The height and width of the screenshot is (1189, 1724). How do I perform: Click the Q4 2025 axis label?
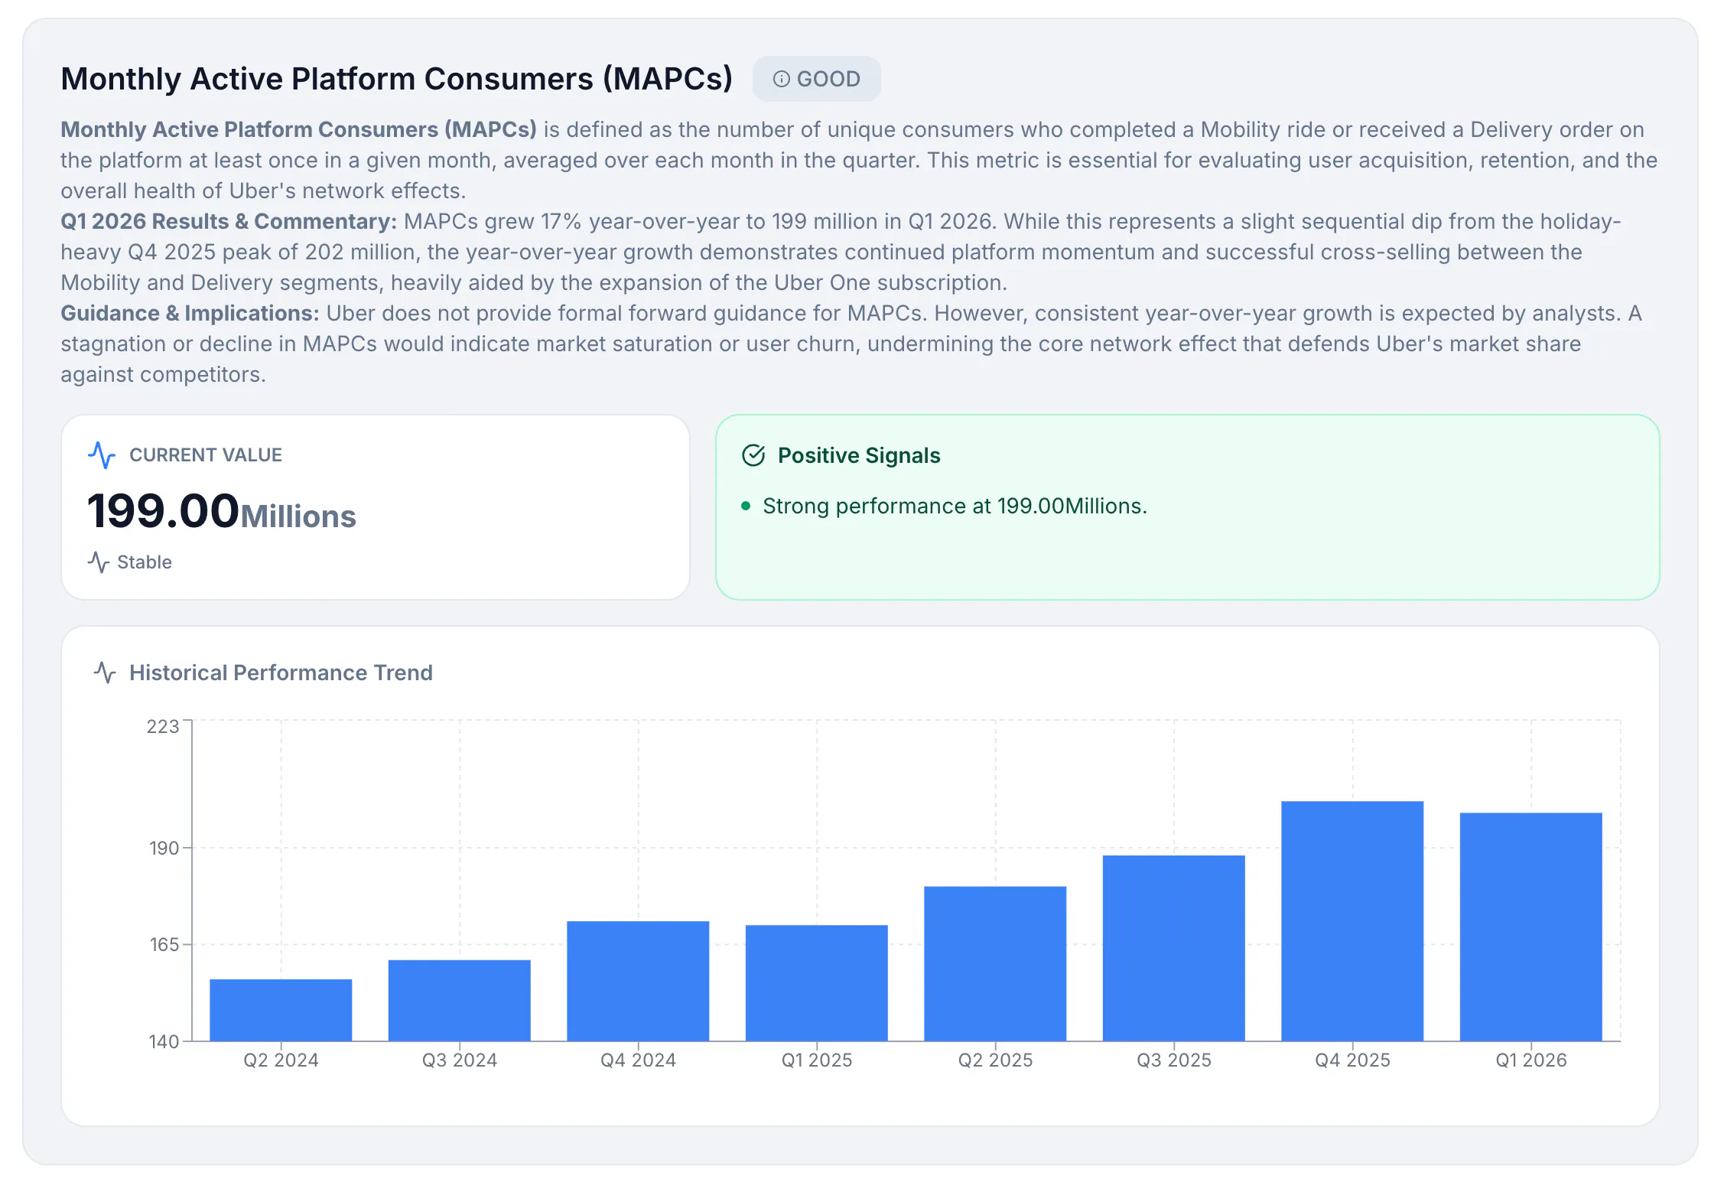(x=1352, y=1060)
